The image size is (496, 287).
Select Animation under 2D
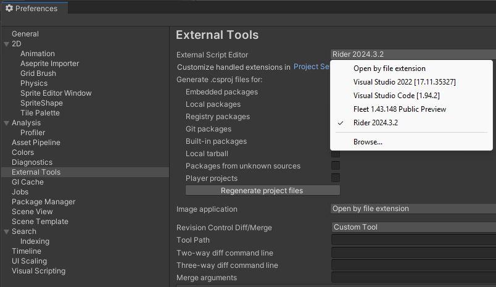[38, 54]
